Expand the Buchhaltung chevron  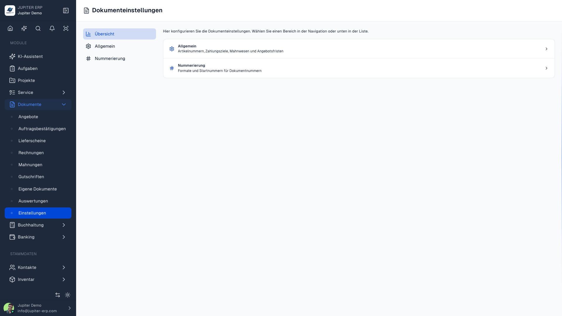tap(64, 225)
